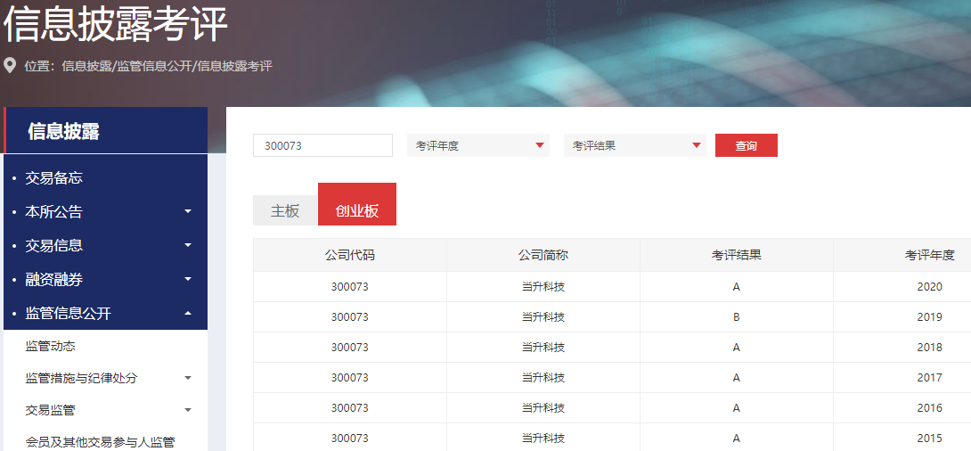Open the 监管动态 sidebar link

click(51, 346)
